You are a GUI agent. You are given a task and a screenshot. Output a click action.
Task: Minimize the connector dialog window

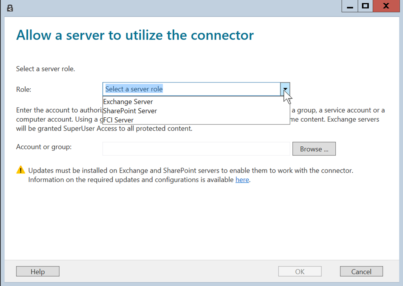click(x=349, y=6)
